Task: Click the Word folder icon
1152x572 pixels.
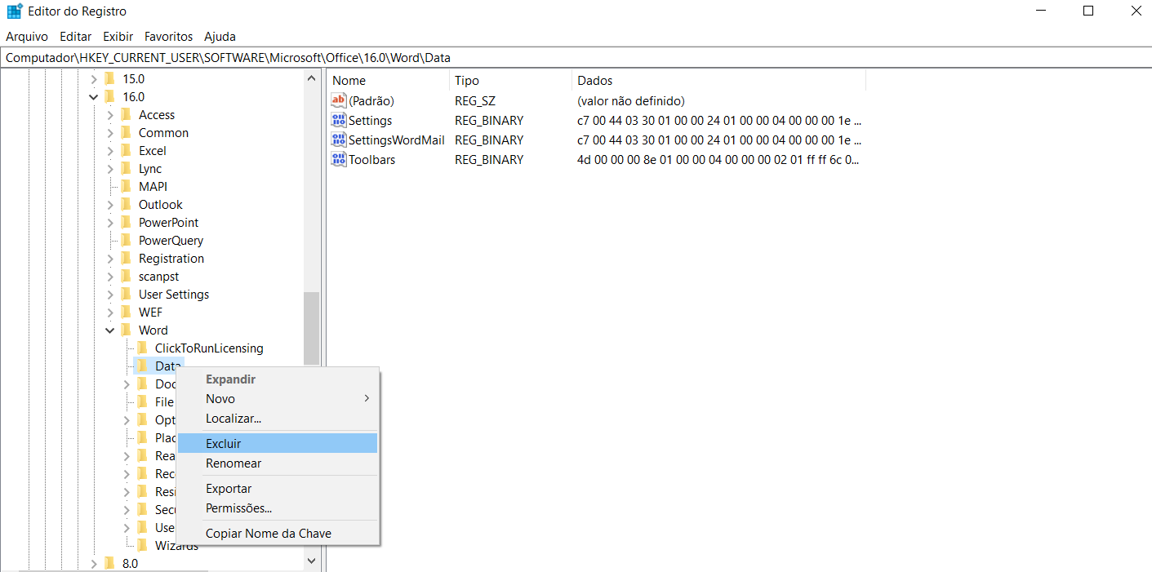Action: click(126, 330)
